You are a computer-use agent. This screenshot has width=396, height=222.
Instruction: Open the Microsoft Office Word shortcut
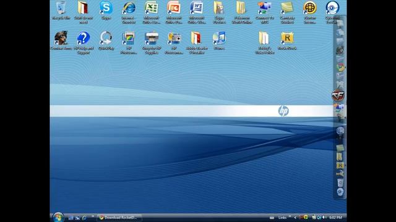[197, 12]
